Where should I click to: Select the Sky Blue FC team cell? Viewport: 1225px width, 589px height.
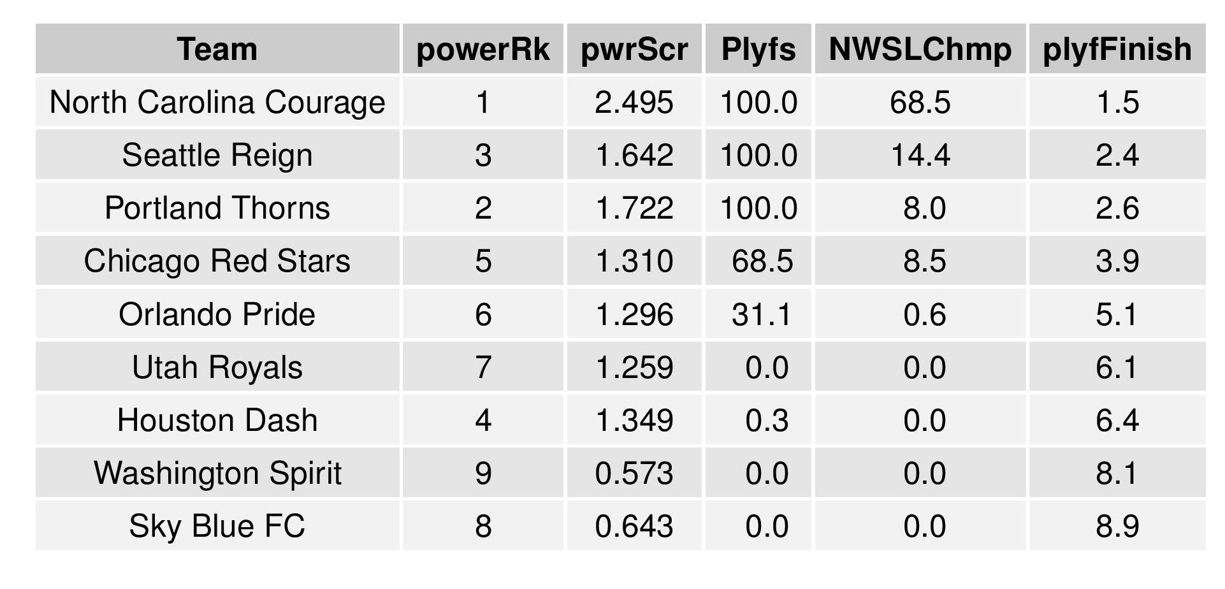217,526
